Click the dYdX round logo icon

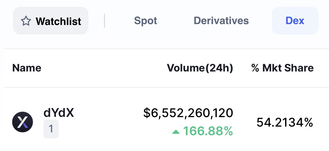point(23,122)
